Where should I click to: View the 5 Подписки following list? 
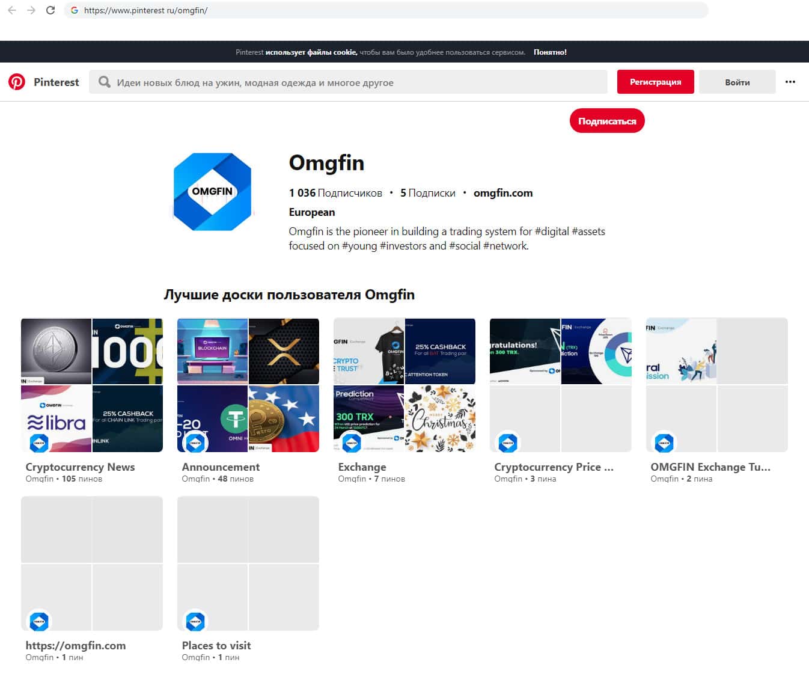[x=427, y=193]
